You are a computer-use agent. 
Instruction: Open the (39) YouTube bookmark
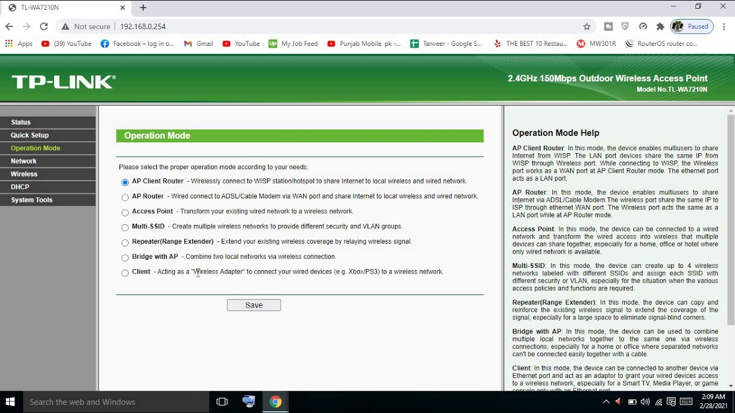pyautogui.click(x=67, y=44)
